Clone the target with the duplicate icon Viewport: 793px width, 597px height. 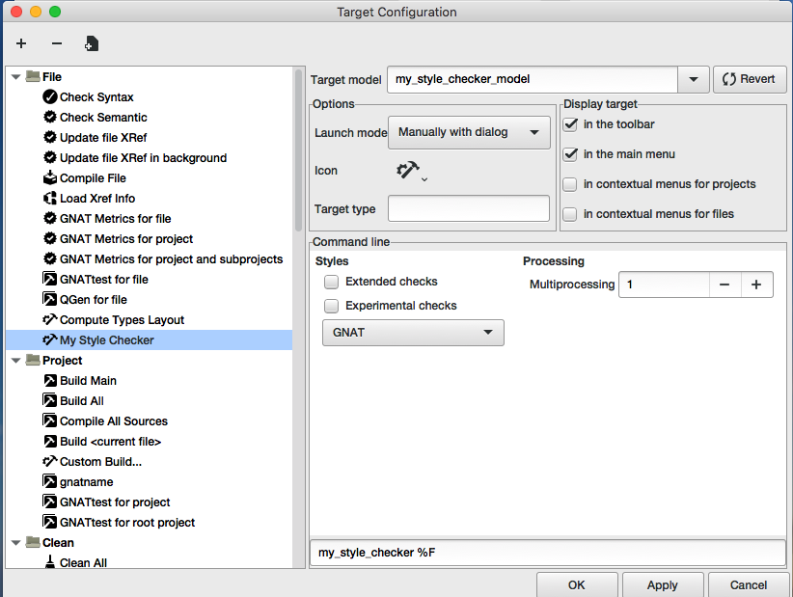(92, 42)
